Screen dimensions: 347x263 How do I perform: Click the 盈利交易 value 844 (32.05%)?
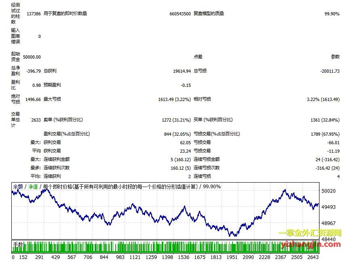coord(176,134)
